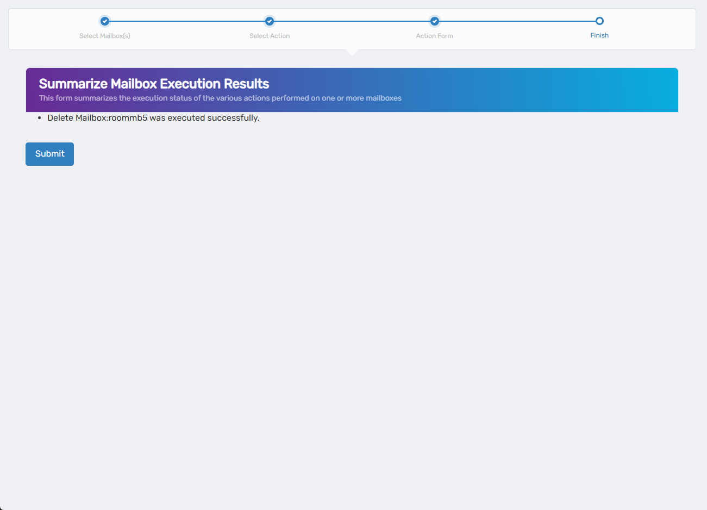Click the gradient banner describing the summary form
Image resolution: width=707 pixels, height=510 pixels.
pos(352,90)
